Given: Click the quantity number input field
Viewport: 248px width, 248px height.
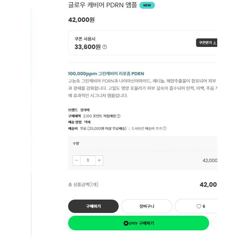Looking at the screenshot, I should (88, 160).
